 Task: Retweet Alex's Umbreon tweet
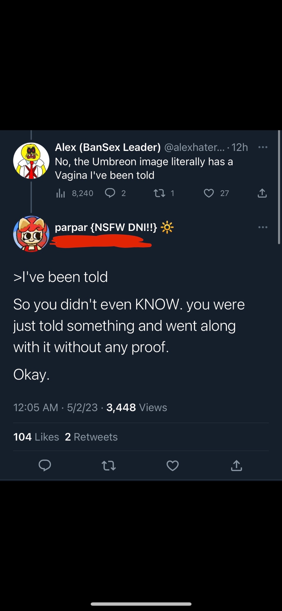(159, 193)
